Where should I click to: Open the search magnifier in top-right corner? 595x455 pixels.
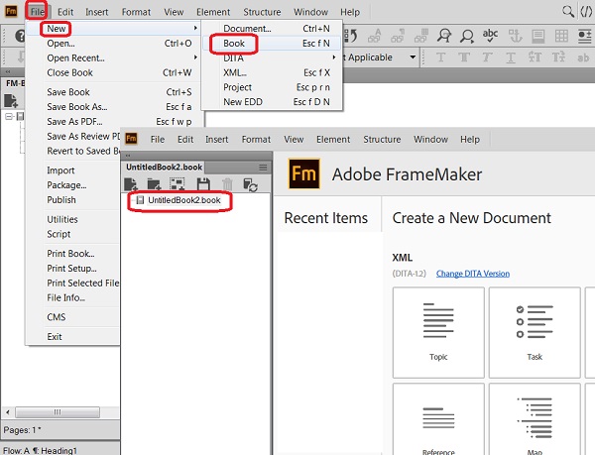point(567,11)
